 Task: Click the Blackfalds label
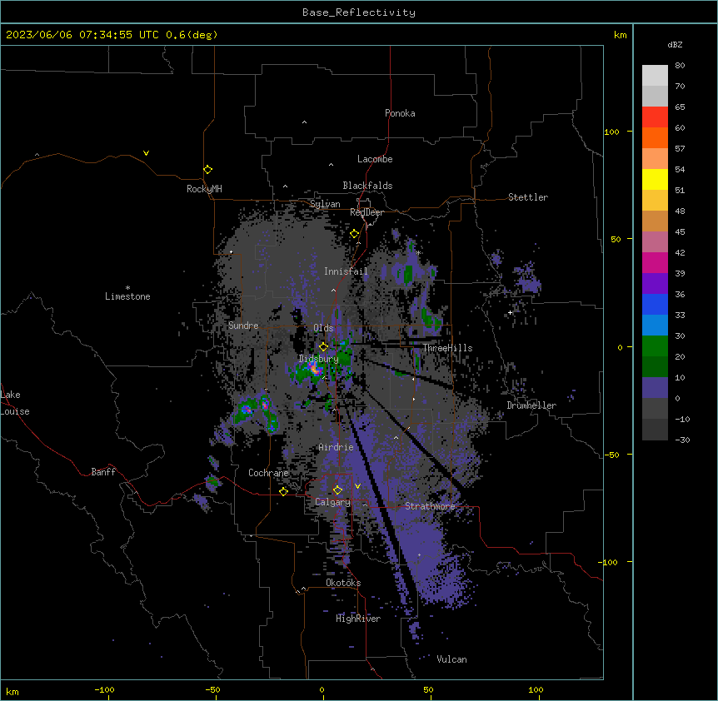pyautogui.click(x=367, y=186)
